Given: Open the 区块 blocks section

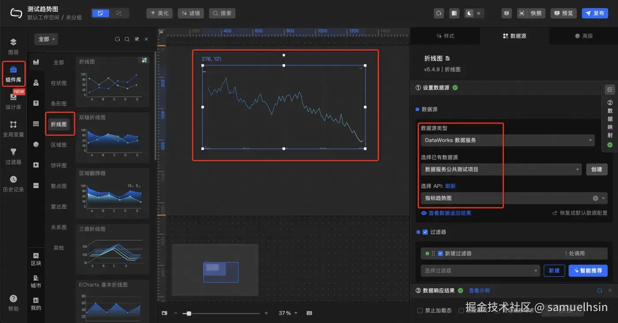Looking at the screenshot, I should [36, 259].
